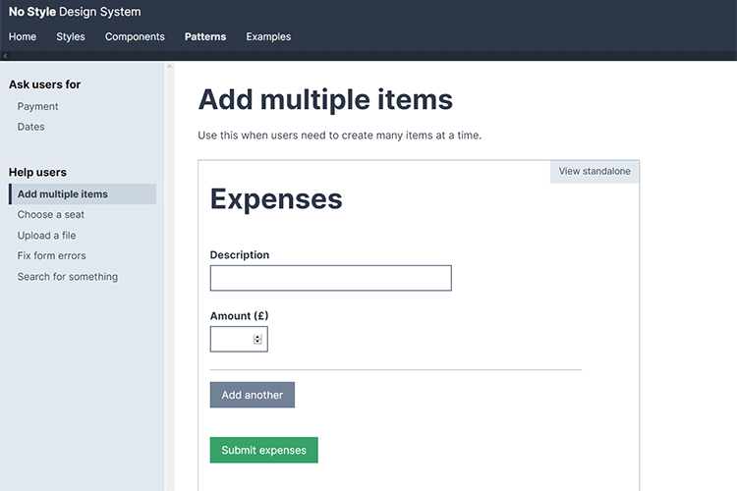Click the sidebar scroll-up arrow

pyautogui.click(x=169, y=67)
